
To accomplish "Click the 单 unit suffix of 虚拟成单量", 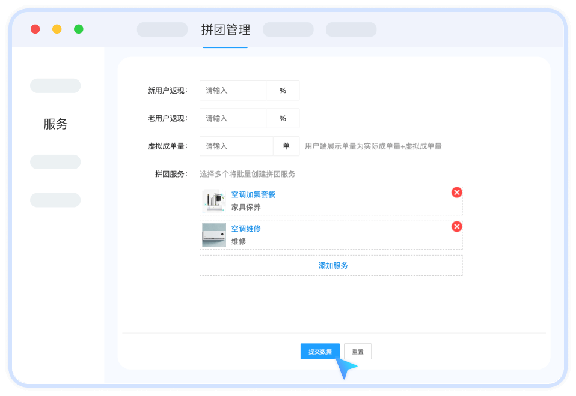I will [286, 146].
